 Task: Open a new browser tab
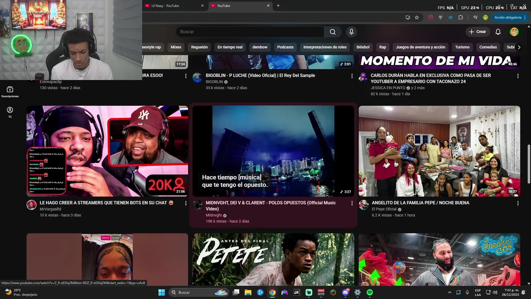pyautogui.click(x=278, y=6)
